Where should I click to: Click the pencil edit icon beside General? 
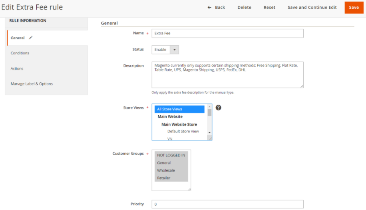pos(31,38)
